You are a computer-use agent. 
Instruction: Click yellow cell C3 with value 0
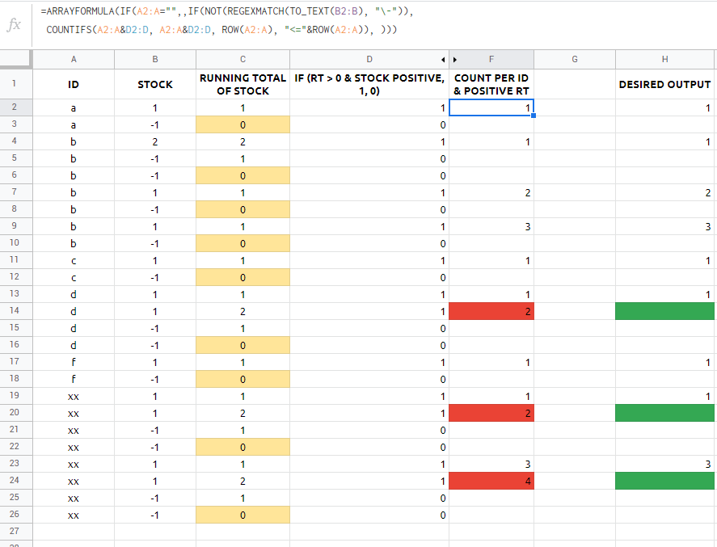pyautogui.click(x=243, y=124)
